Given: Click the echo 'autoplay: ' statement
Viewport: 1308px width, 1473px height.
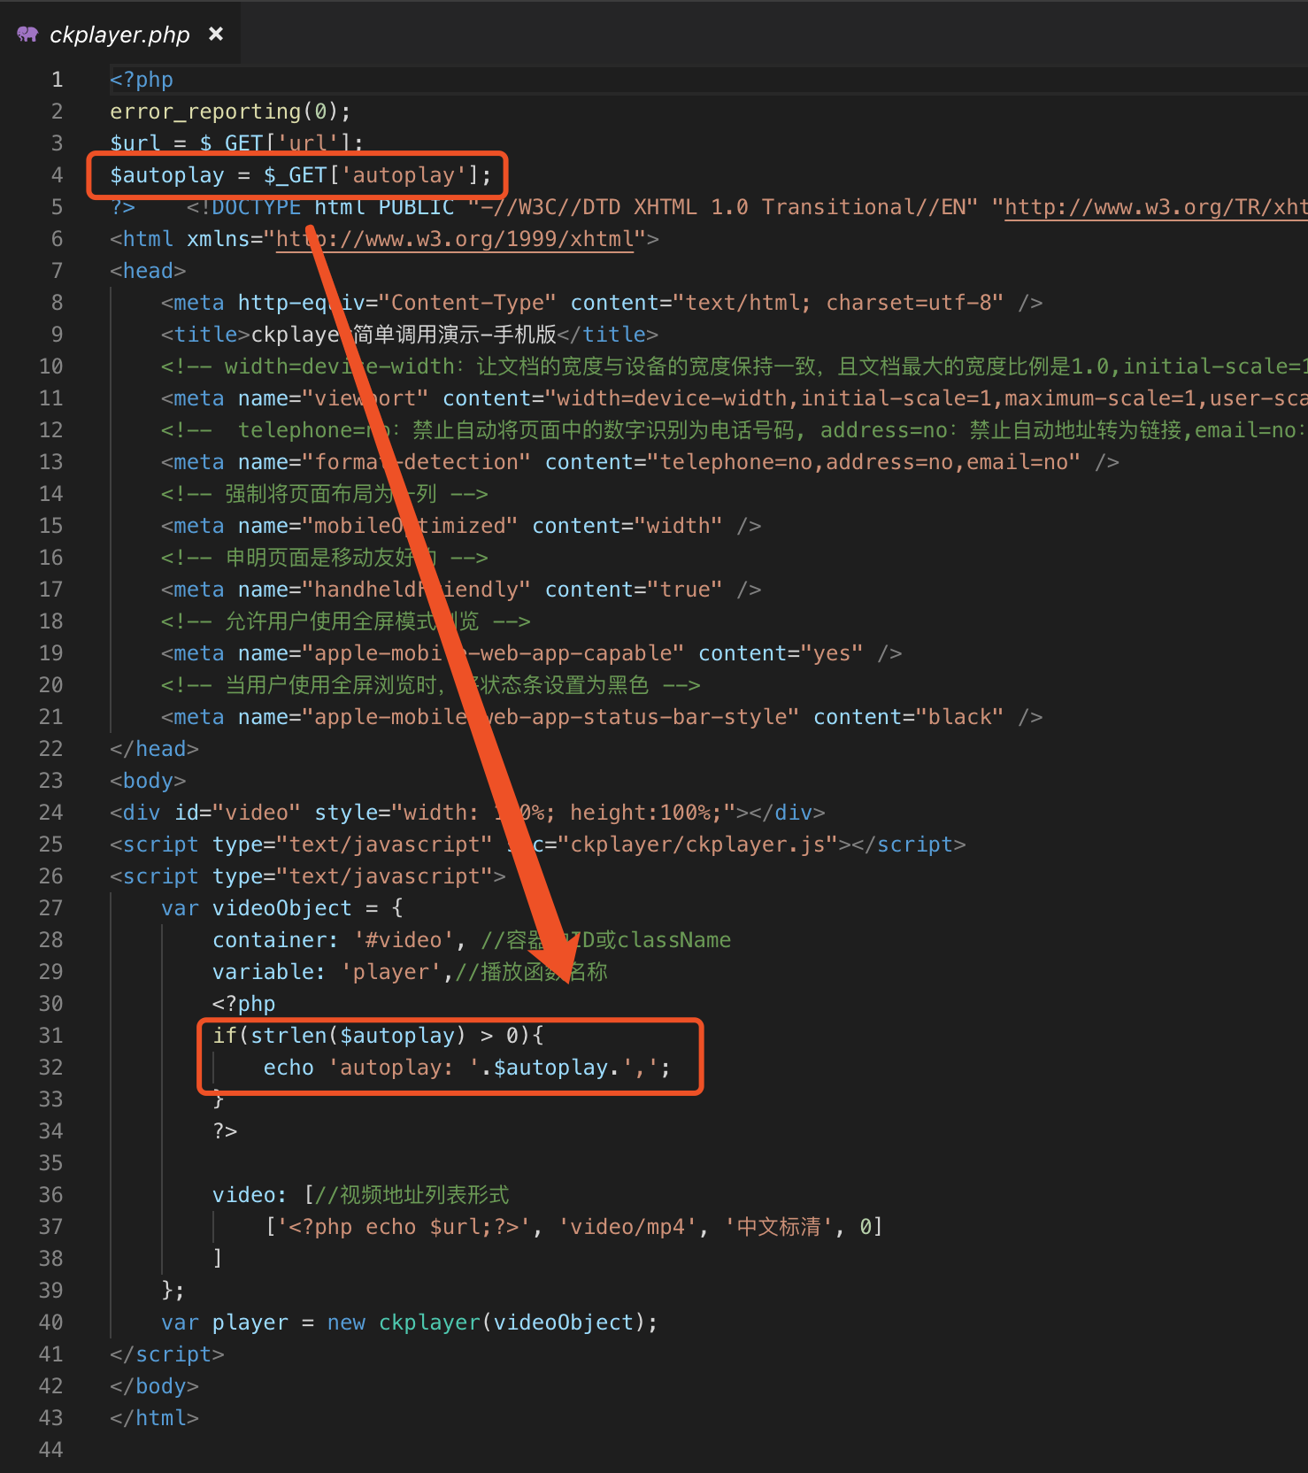Looking at the screenshot, I should [467, 1068].
